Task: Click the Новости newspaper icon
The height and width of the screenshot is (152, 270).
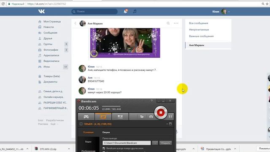Action: point(40,27)
